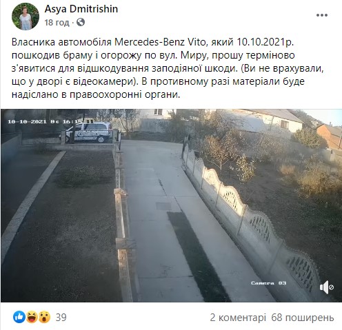Open the list of 39 reactions
342x330 pixels.
61,318
